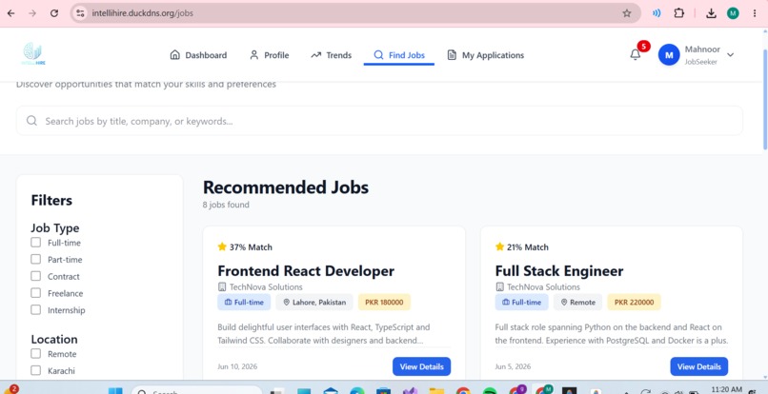Click the Remote tag on Full Stack Engineer

point(578,302)
